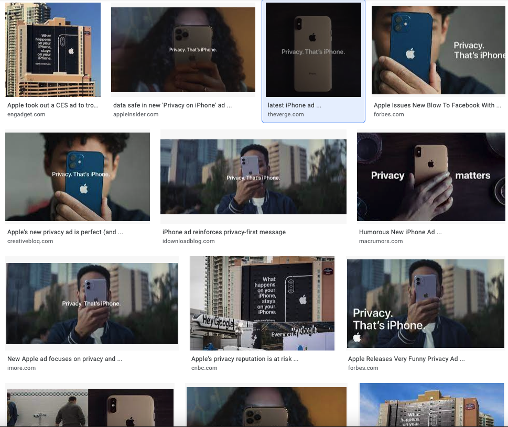Click the theverge.com source label

(286, 114)
